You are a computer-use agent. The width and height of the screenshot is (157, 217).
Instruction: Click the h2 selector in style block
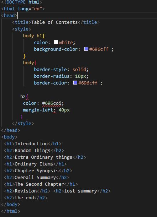click(x=23, y=96)
